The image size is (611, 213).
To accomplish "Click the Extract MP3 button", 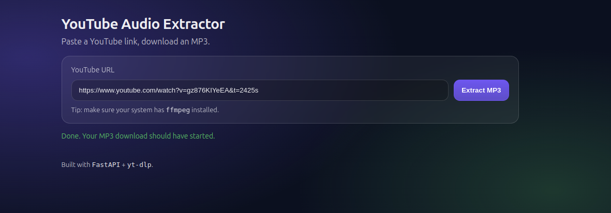I will 481,90.
